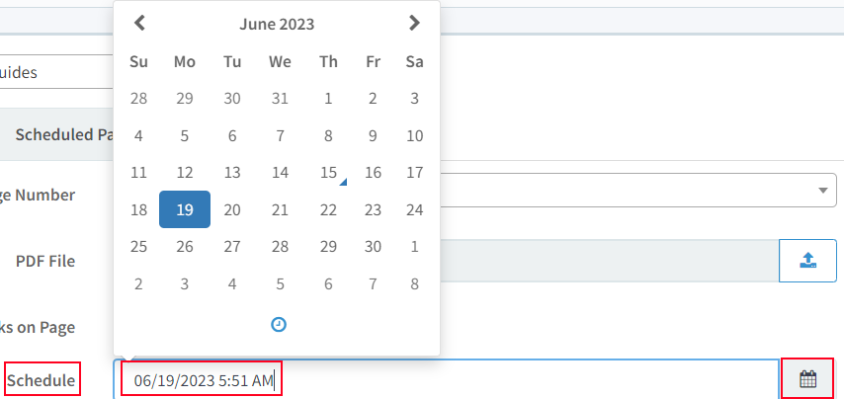
Task: Select June 19 highlighted date
Action: coord(185,209)
